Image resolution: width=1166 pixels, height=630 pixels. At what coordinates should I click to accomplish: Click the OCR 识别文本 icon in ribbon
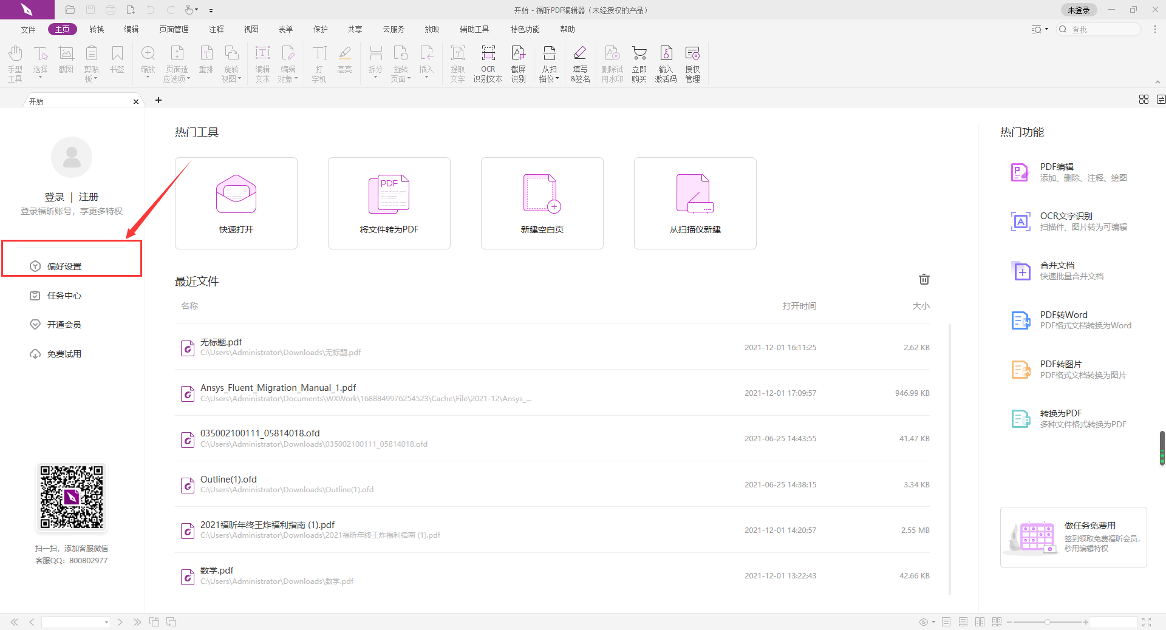click(488, 63)
